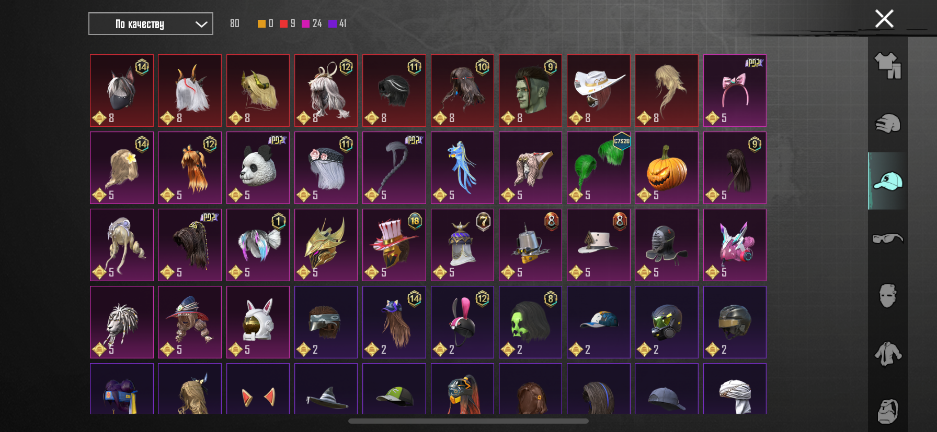Filter by the orange quality swatch
This screenshot has height=432, width=937.
(261, 23)
